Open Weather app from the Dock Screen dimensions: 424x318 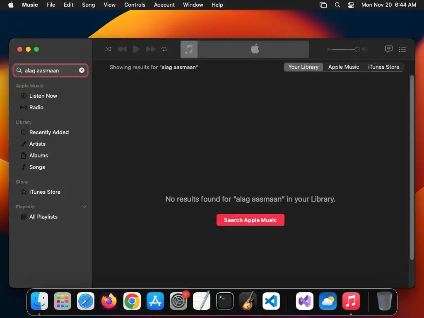[x=328, y=301]
